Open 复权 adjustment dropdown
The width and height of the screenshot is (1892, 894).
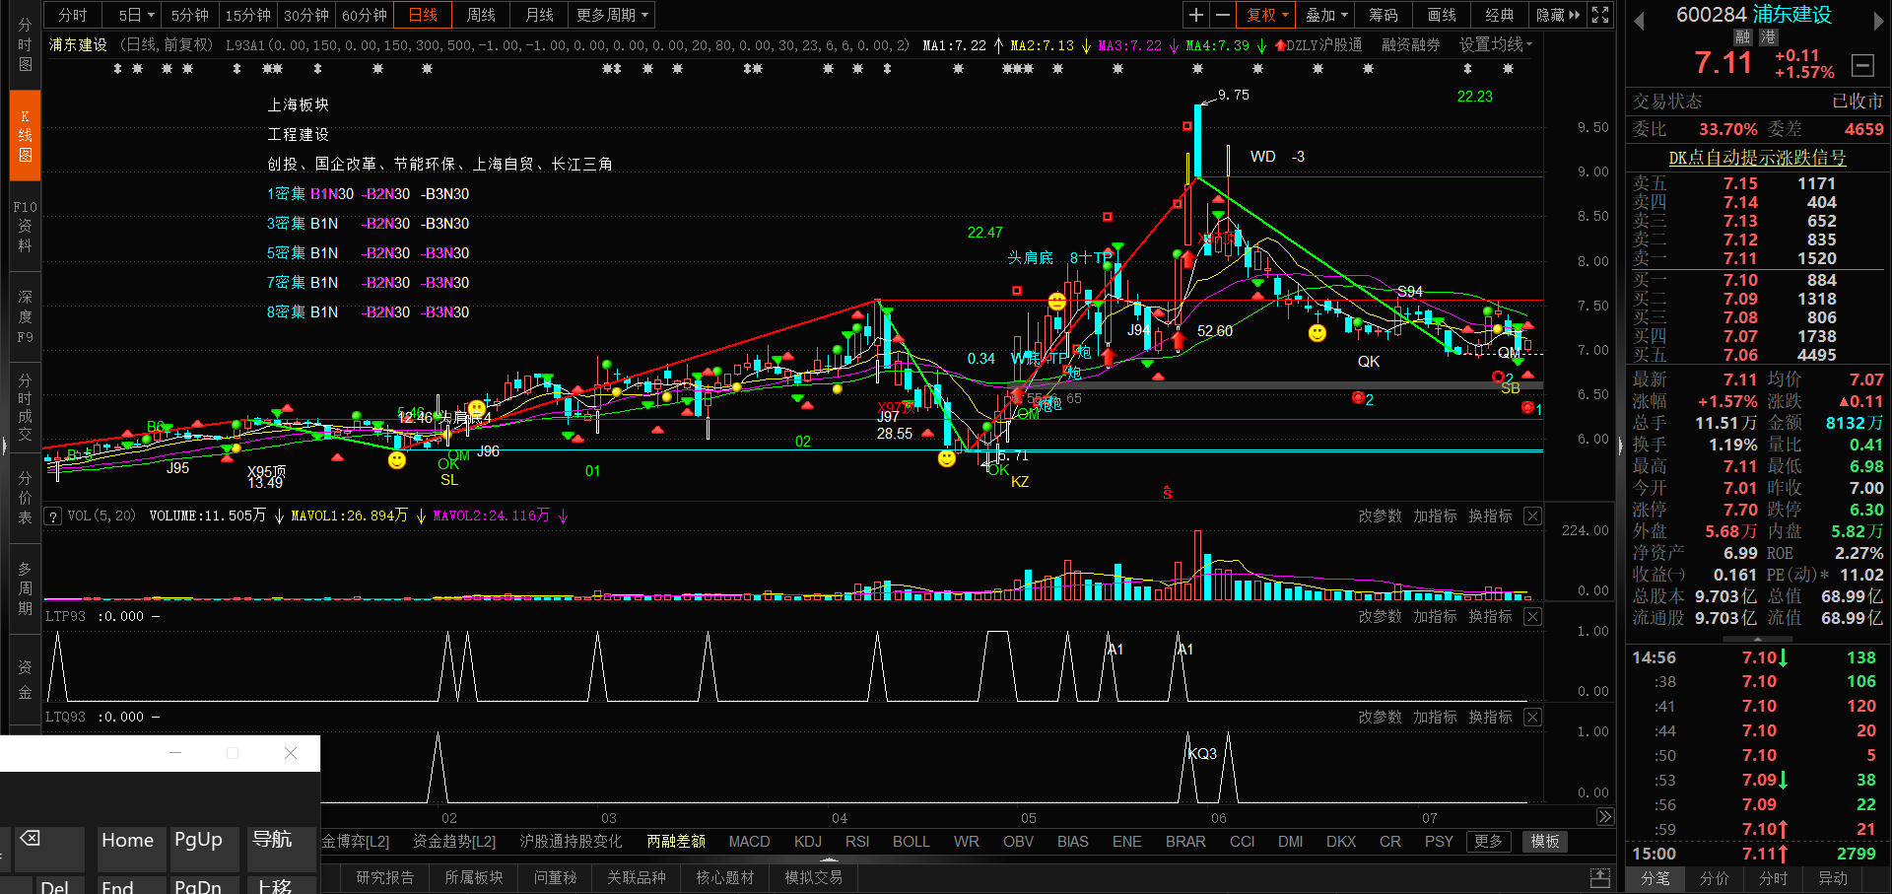1267,15
